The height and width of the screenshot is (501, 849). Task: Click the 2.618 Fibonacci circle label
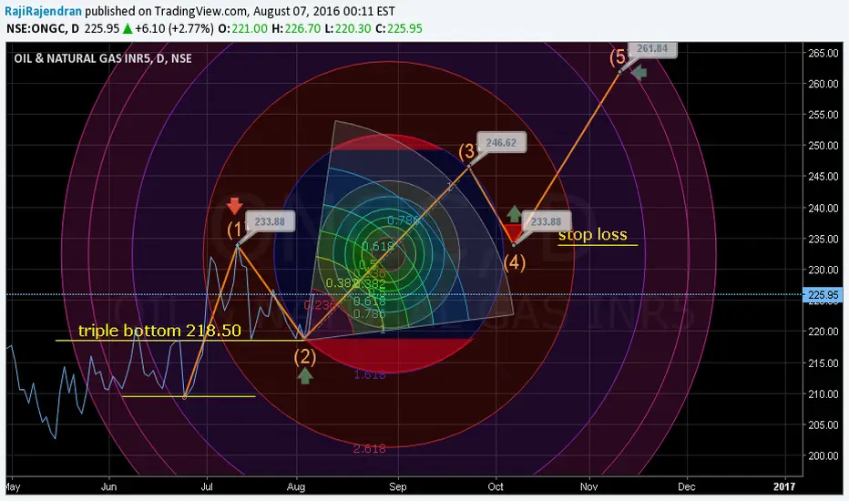[369, 448]
